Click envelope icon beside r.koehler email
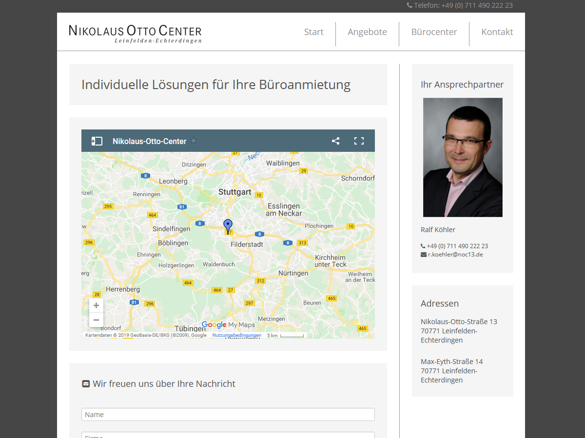This screenshot has width=585, height=438. [x=424, y=255]
